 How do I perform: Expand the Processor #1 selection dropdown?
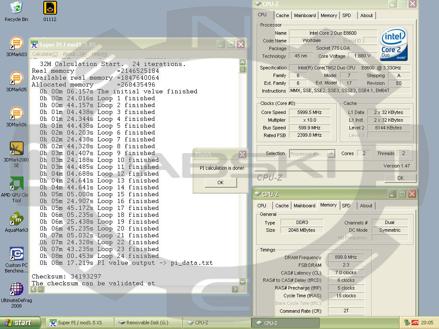331,154
